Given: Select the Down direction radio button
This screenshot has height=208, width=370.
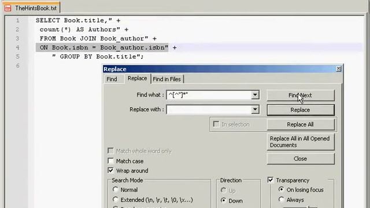Looking at the screenshot, I should [224, 200].
